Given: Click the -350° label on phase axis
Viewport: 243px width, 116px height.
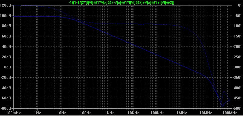Looking at the screenshot, I should tap(237, 78).
